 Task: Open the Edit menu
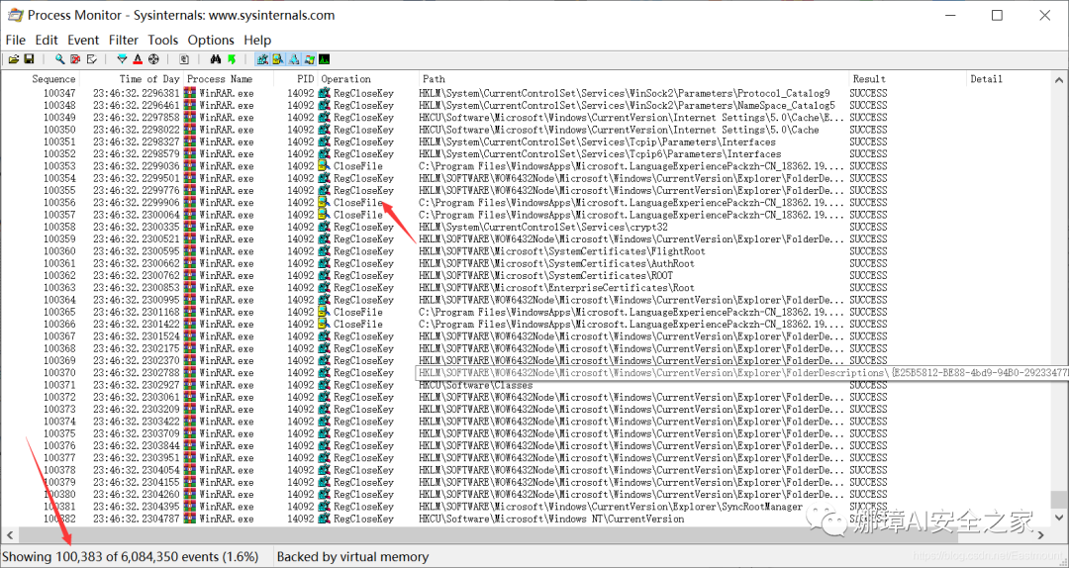click(48, 41)
